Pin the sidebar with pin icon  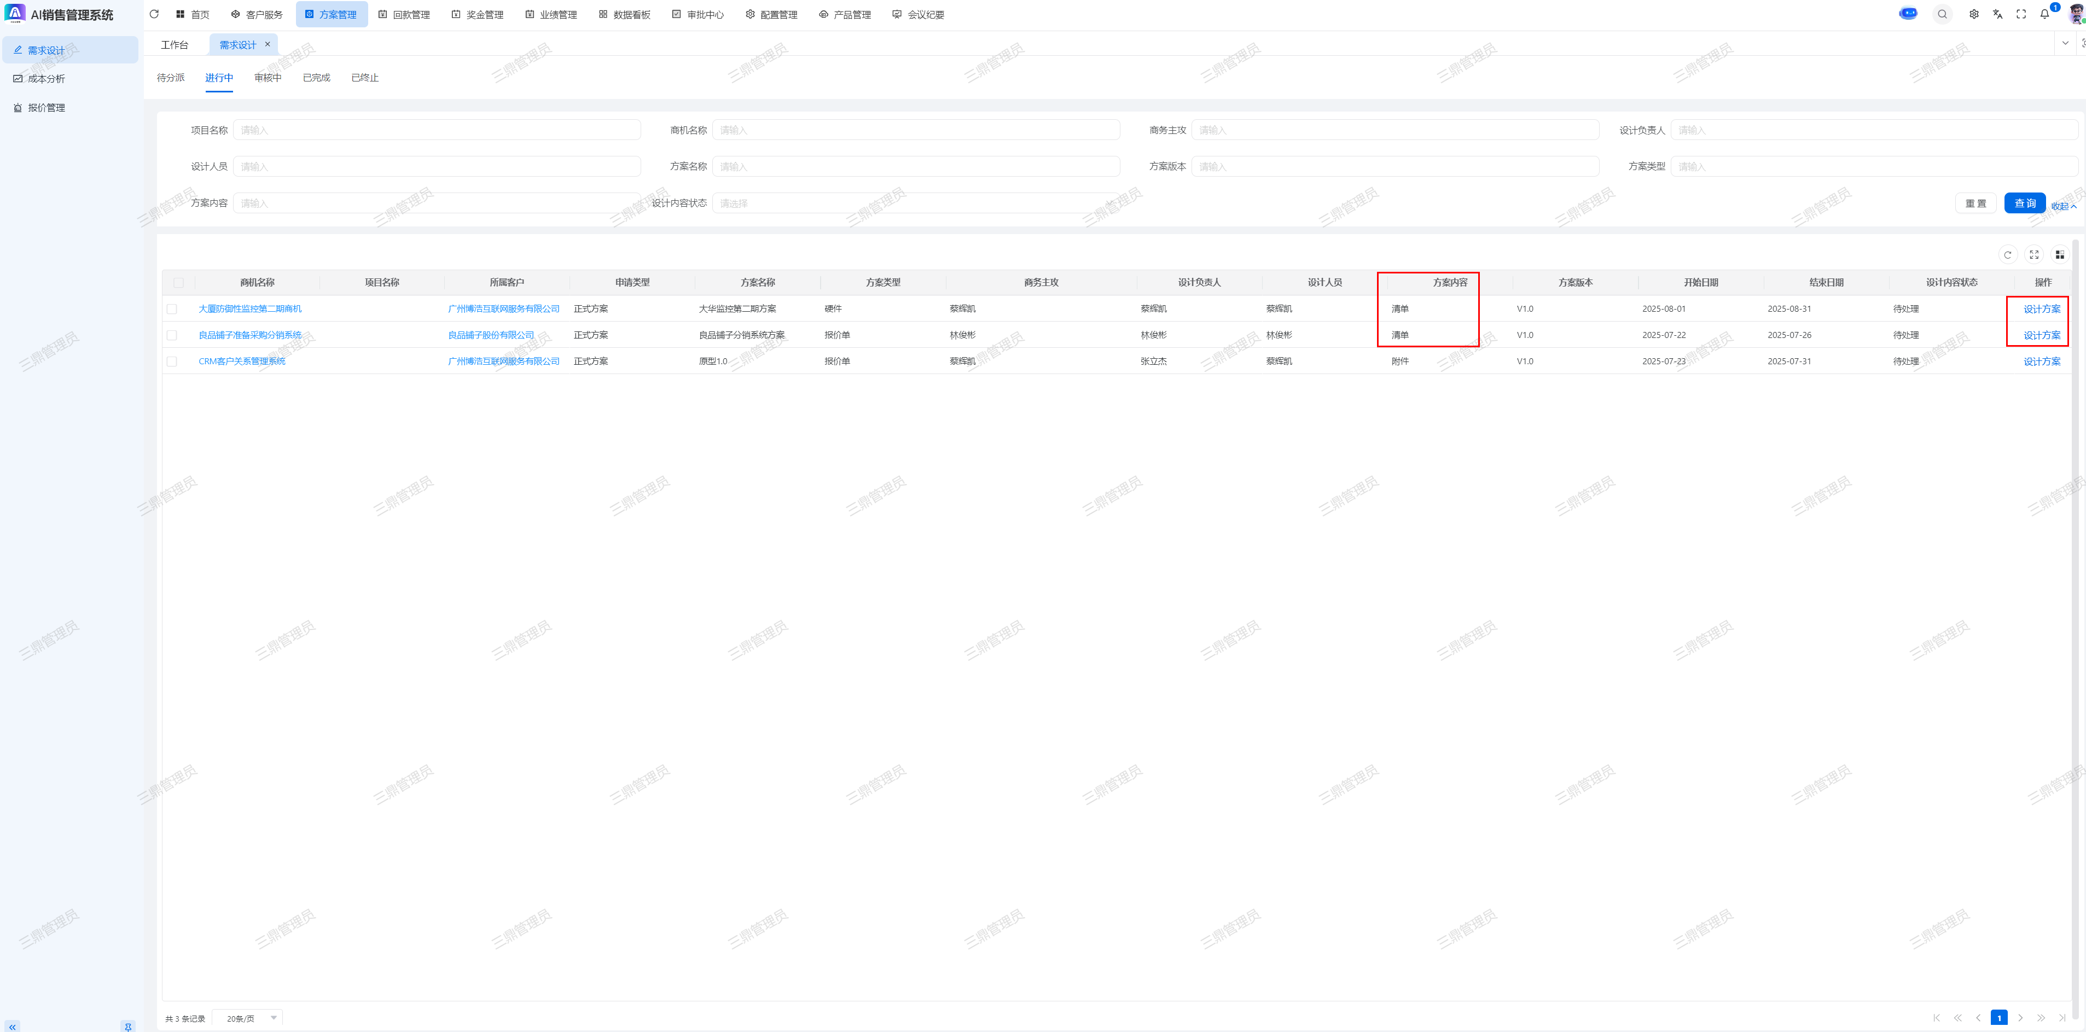point(127,1027)
